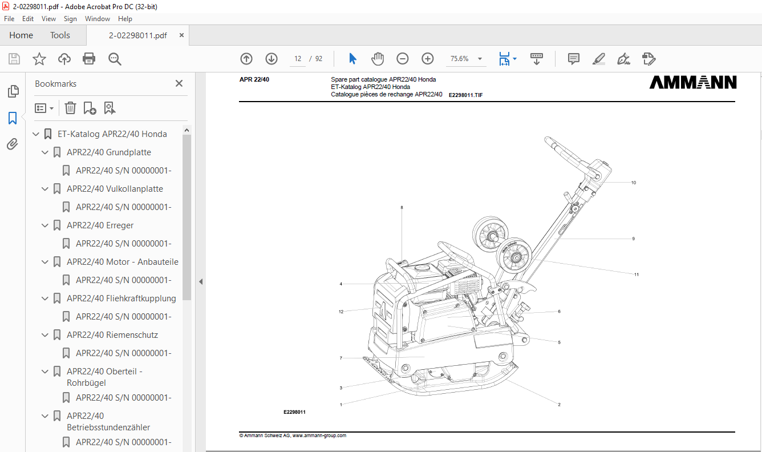Select the 2-02298011.pdf document tab
Screen dimensions: 762x452
point(138,35)
